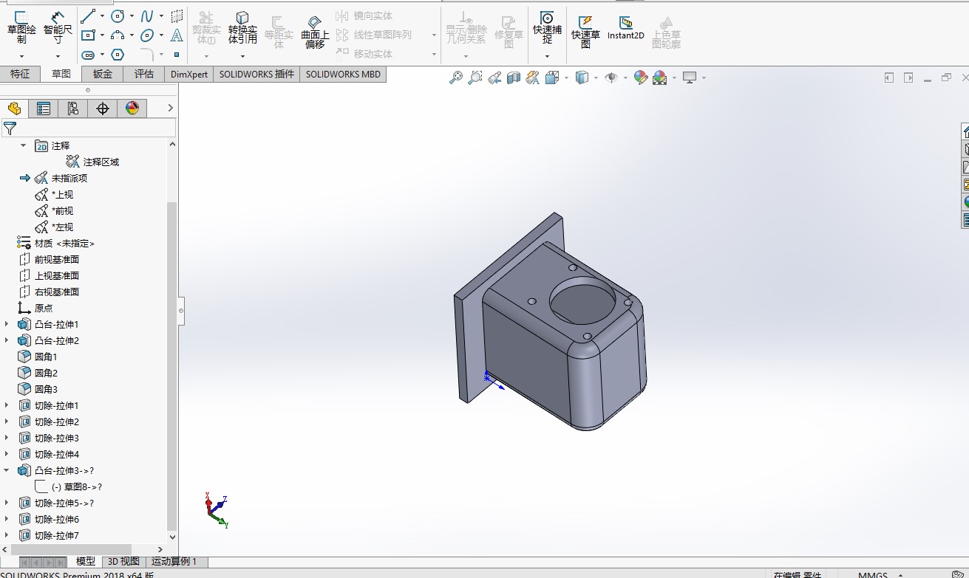
Task: Zoom to fit using the magnifier icon
Action: click(x=456, y=78)
